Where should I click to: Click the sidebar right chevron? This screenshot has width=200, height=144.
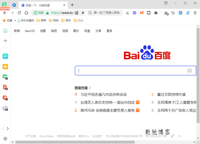pyautogui.click(x=7, y=128)
